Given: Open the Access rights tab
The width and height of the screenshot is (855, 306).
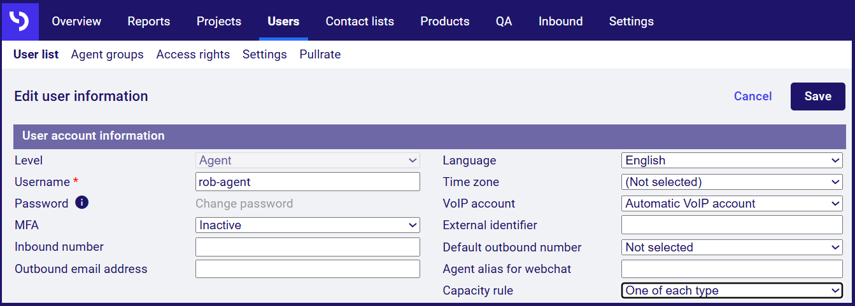Looking at the screenshot, I should [193, 55].
